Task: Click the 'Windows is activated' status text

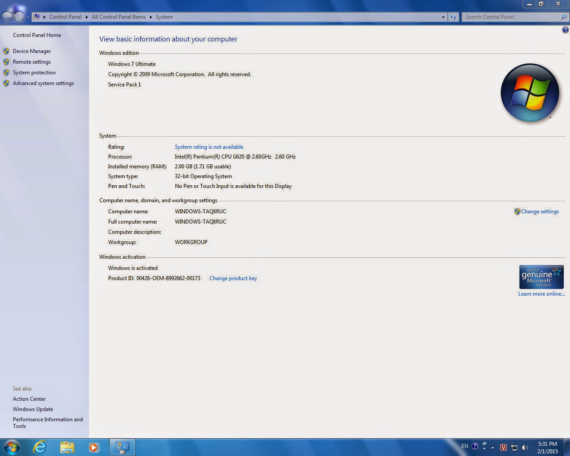Action: point(133,268)
